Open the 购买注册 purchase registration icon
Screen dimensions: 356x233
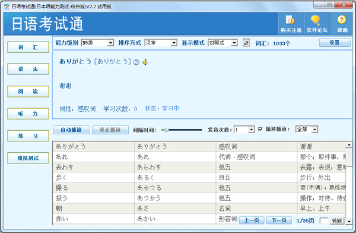point(291,24)
